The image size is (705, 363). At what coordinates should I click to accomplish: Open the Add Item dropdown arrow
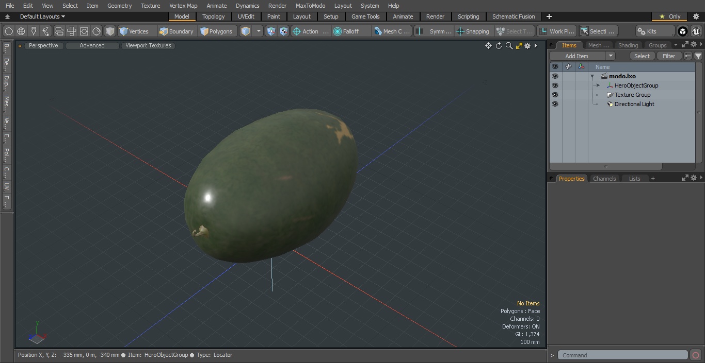point(611,56)
